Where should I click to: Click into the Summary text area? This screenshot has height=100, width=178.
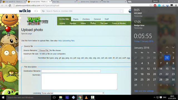pos(79,82)
